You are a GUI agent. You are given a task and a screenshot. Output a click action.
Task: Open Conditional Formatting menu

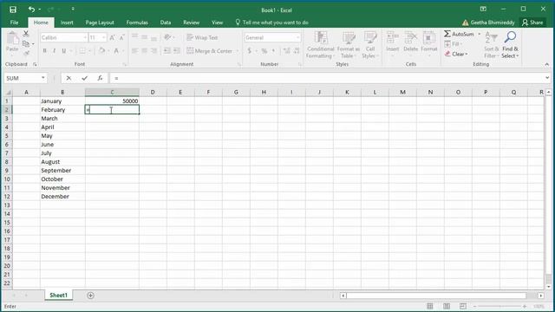point(320,45)
